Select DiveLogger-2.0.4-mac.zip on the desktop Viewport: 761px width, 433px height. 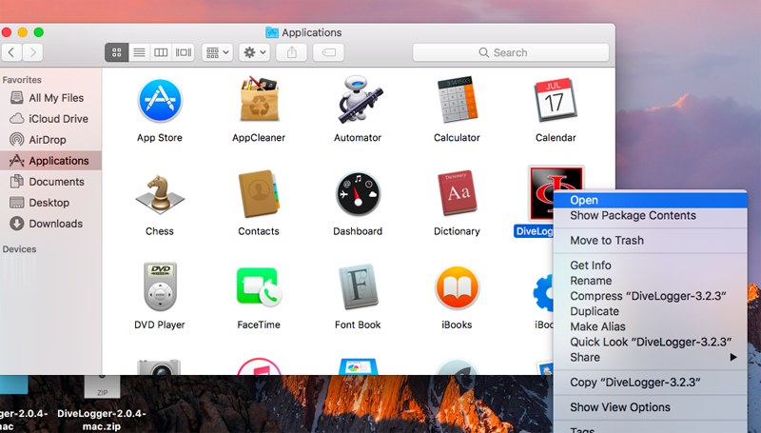point(102,403)
